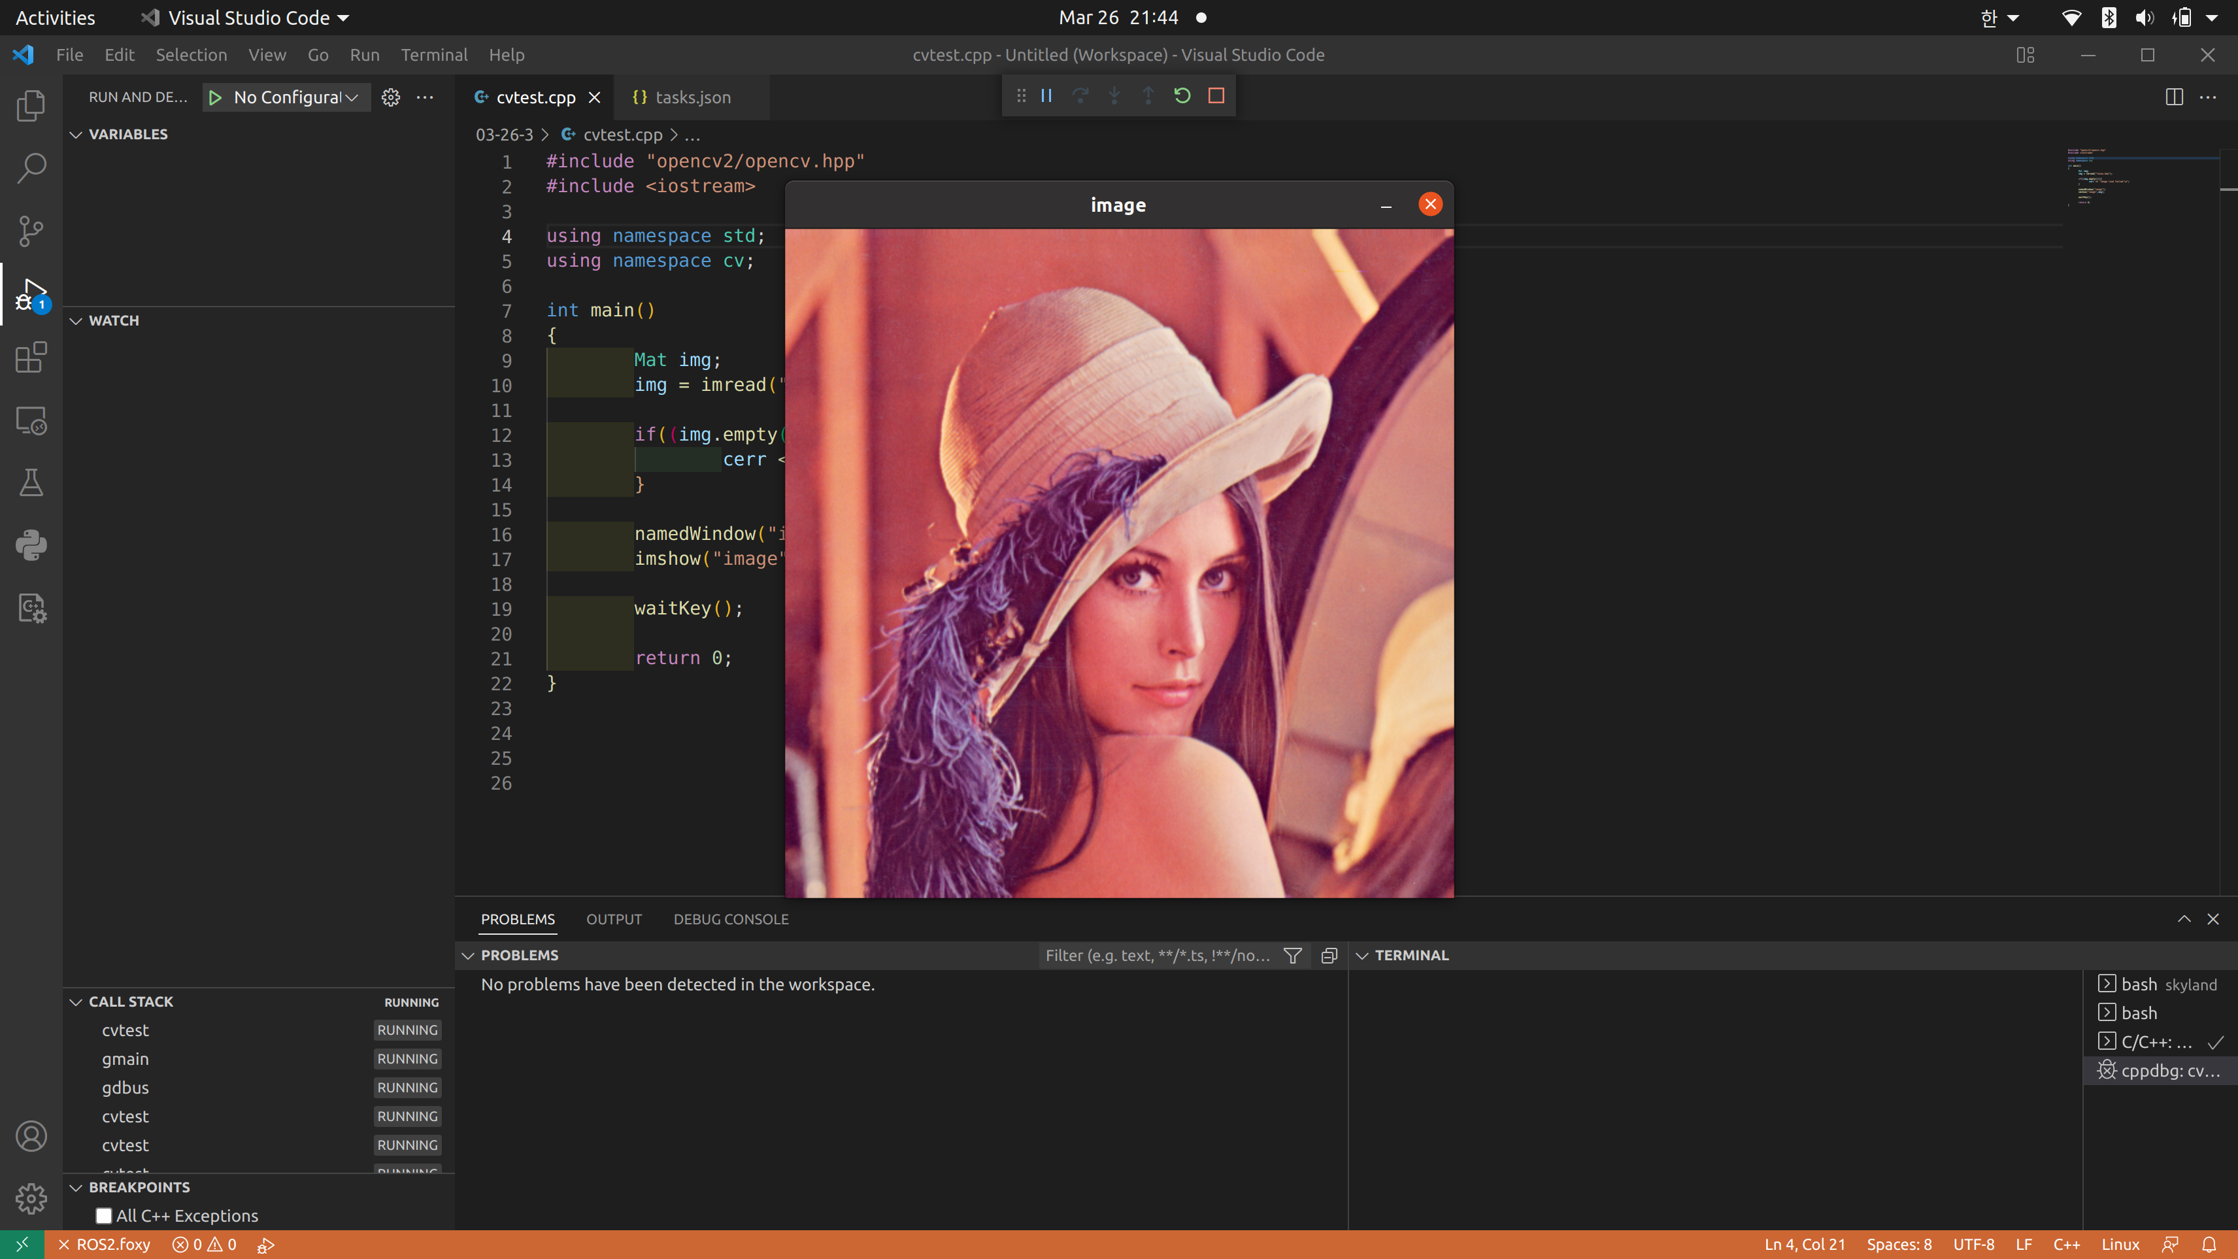Open launch.json with the gear icon

[391, 97]
